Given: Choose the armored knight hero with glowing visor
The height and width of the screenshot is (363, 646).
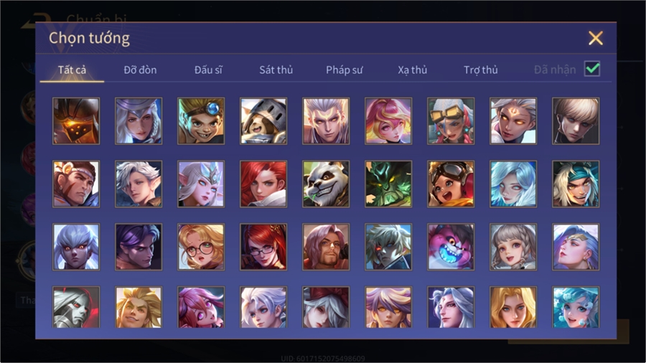Looking at the screenshot, I should 76,121.
